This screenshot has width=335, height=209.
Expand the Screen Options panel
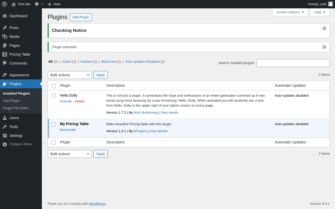click(290, 12)
